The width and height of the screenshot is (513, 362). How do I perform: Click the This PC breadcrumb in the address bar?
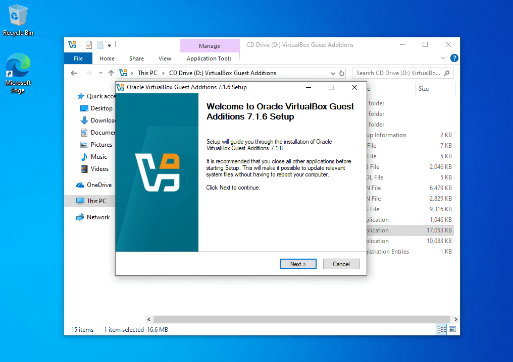click(x=147, y=73)
